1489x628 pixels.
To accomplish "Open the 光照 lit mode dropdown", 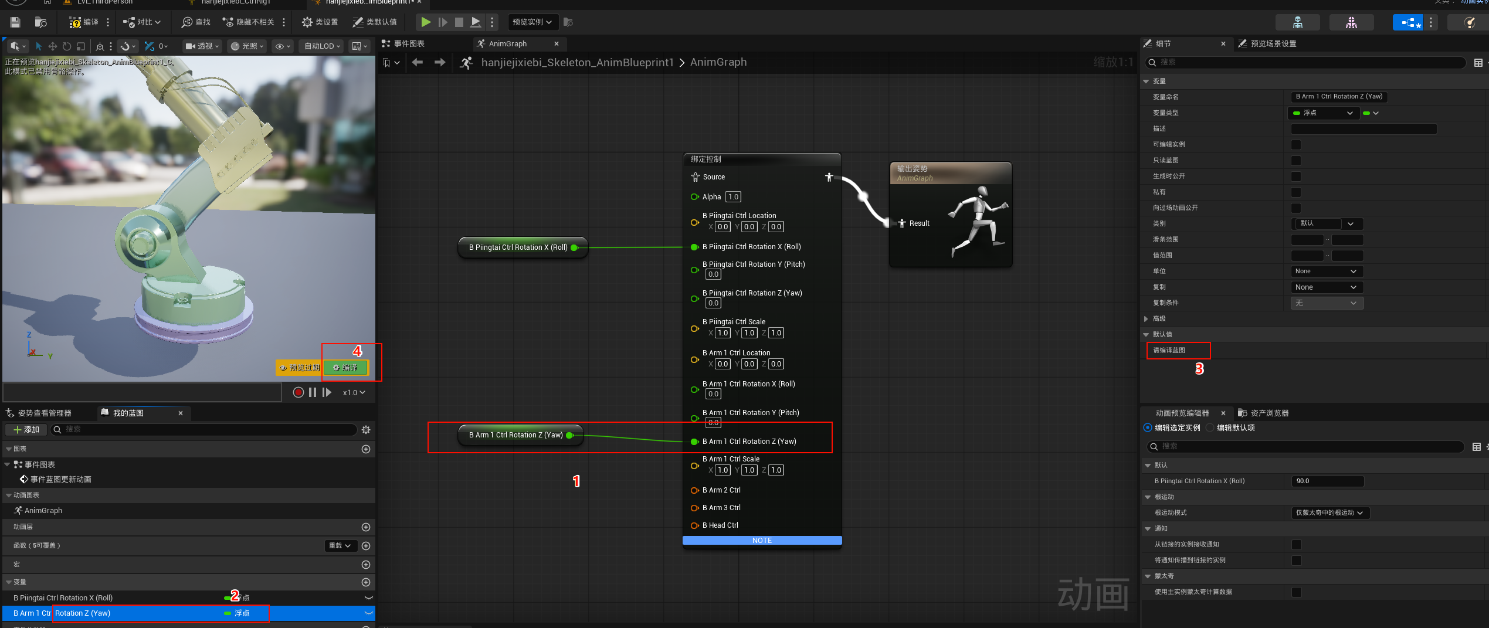I will coord(247,46).
